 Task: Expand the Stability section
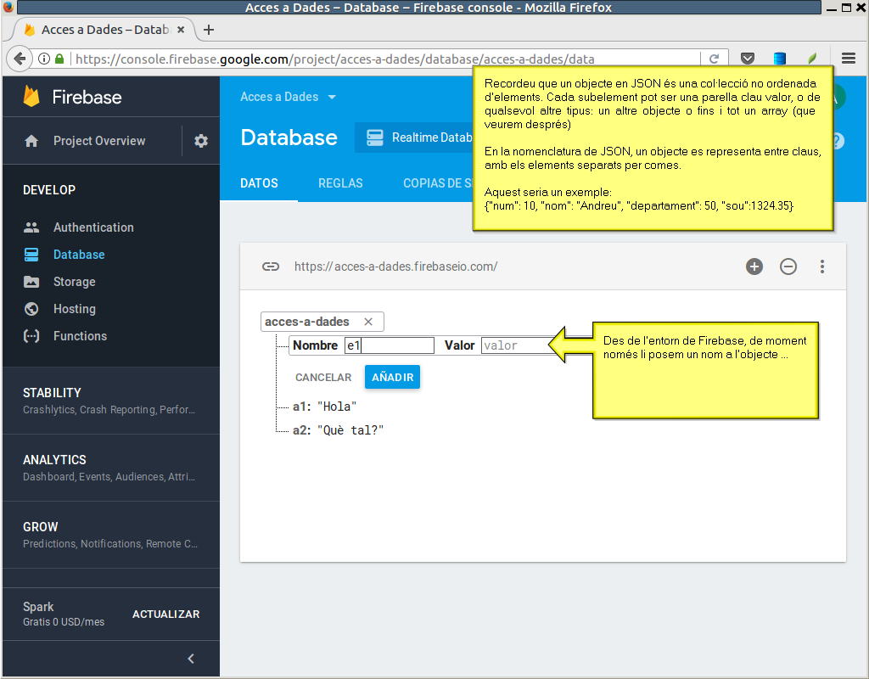pyautogui.click(x=111, y=401)
